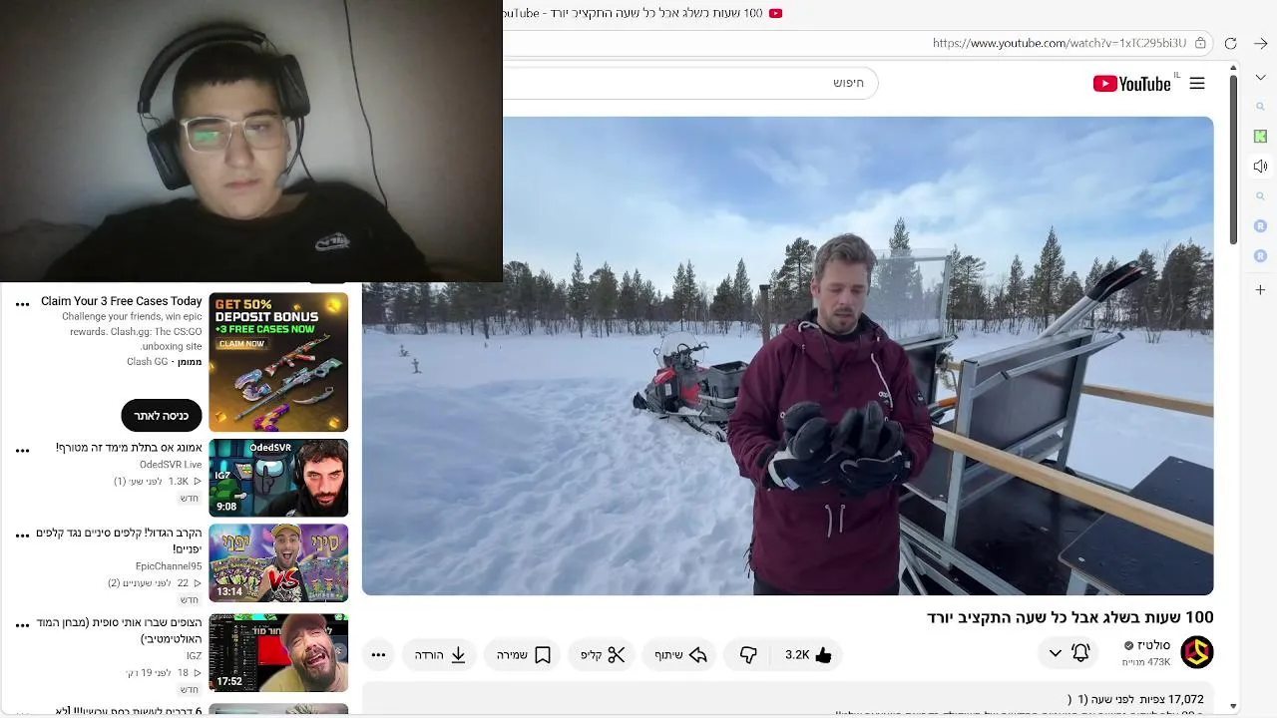The width and height of the screenshot is (1277, 718).
Task: Open options for IGZ video
Action: point(22,625)
